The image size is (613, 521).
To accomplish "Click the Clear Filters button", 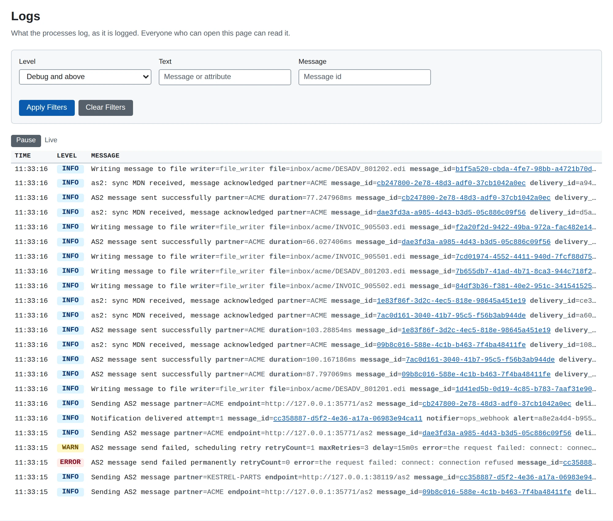I will [105, 108].
